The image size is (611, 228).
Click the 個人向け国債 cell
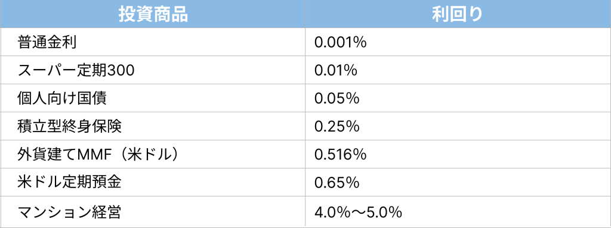tap(153, 98)
